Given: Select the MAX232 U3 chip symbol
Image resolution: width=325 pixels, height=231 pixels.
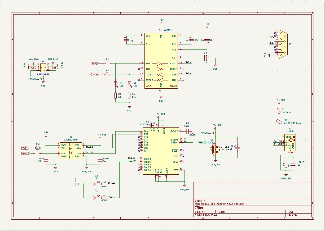Looking at the screenshot, I should (161, 60).
